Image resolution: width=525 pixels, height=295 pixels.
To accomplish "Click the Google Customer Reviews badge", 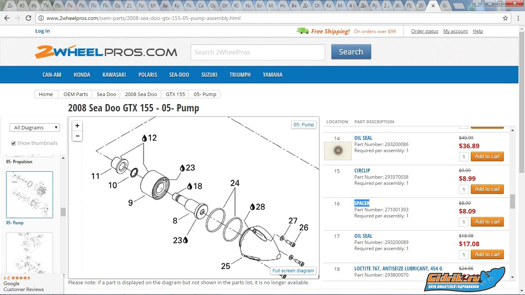I will pos(24,283).
